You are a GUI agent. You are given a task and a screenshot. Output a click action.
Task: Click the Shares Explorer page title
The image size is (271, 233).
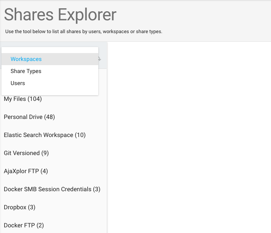[x=60, y=15]
